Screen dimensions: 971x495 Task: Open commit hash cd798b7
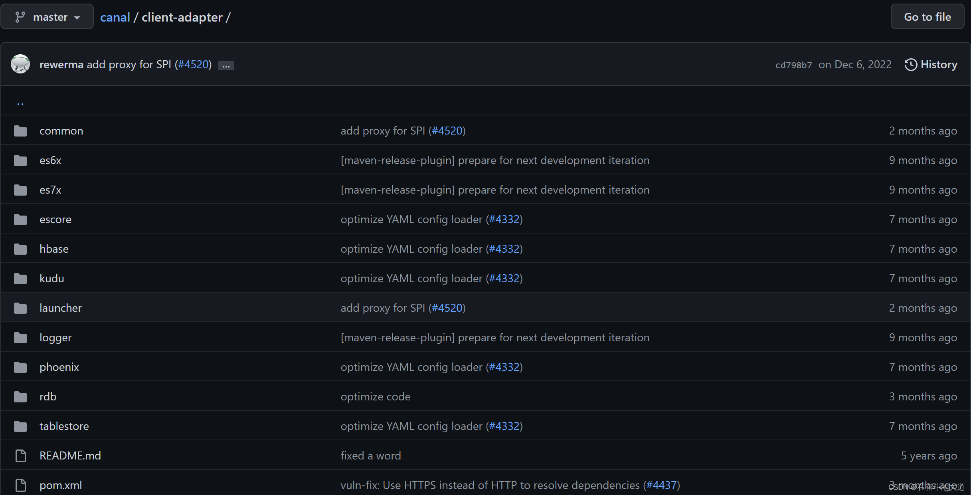pyautogui.click(x=793, y=65)
